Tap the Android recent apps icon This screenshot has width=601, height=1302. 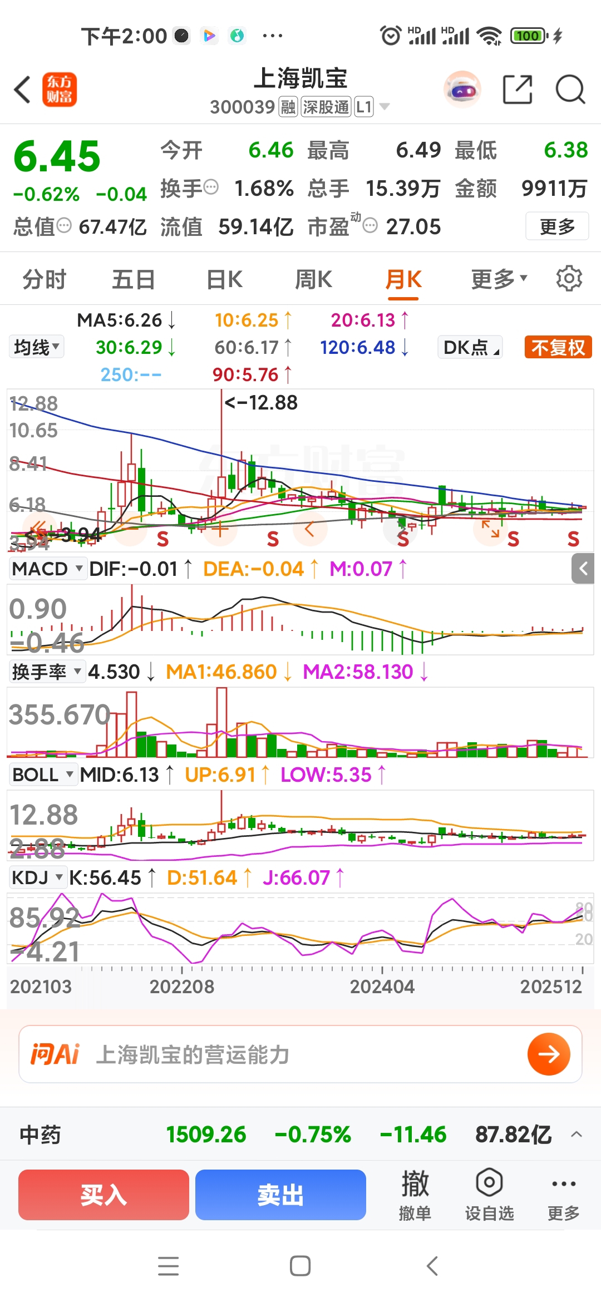point(168,1266)
